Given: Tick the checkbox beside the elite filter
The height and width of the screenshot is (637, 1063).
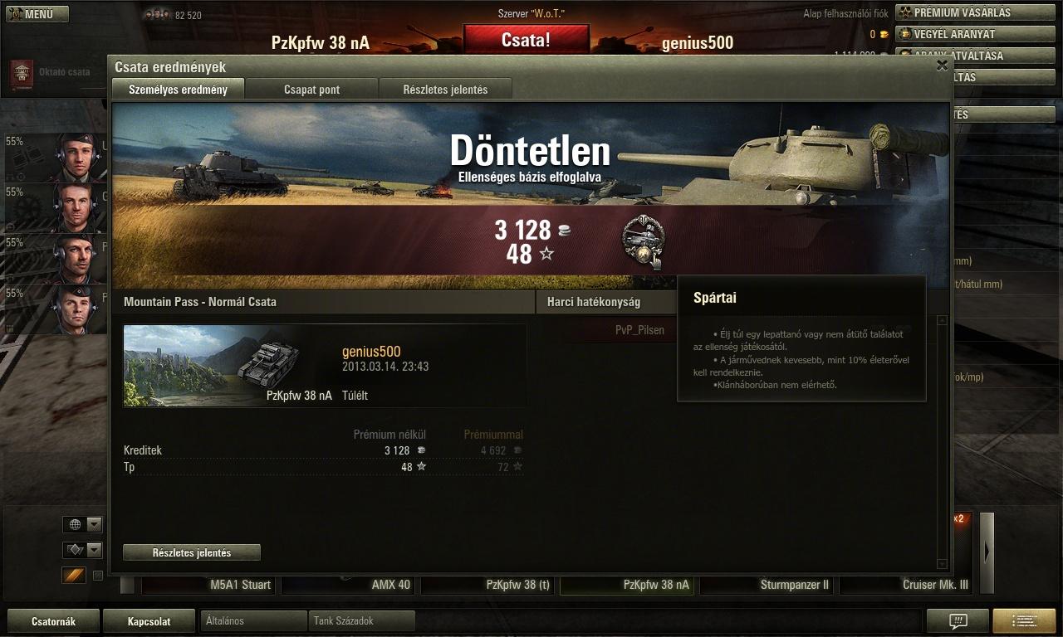Looking at the screenshot, I should [x=97, y=576].
